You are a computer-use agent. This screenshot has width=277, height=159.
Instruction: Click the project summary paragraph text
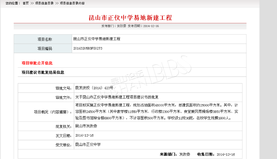(x=156, y=111)
